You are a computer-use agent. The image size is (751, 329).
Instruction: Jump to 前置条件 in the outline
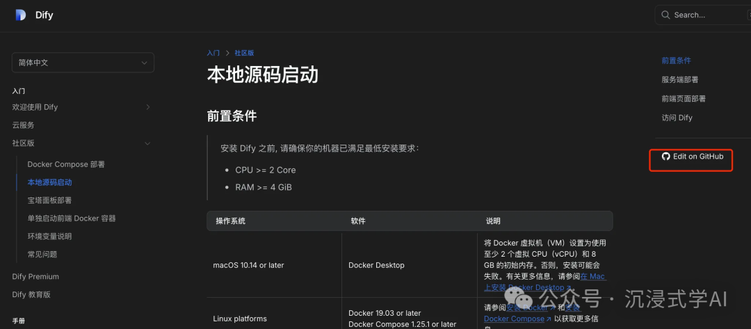[677, 61]
